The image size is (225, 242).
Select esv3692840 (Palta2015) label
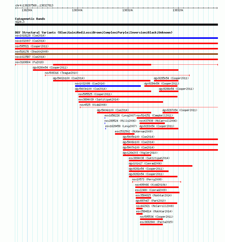tap(156, 222)
